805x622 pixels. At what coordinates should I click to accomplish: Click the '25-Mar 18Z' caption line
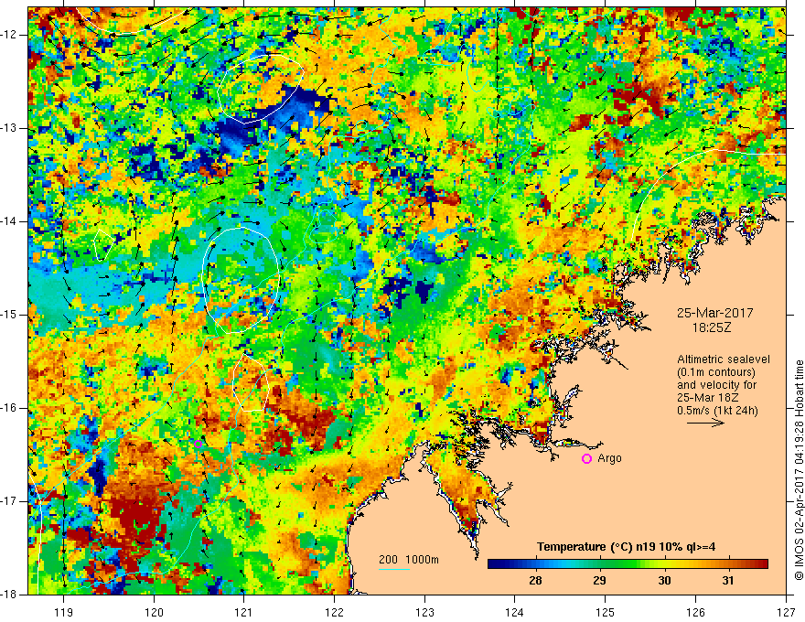(x=705, y=398)
